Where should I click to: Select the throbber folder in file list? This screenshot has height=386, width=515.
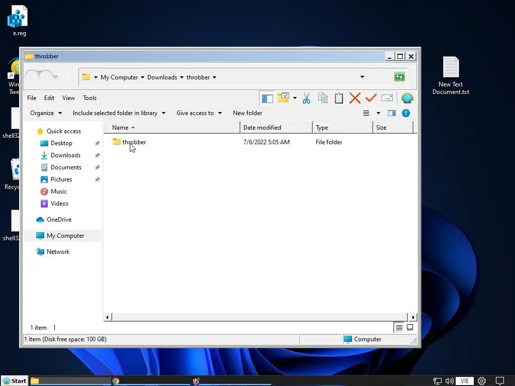pyautogui.click(x=129, y=142)
